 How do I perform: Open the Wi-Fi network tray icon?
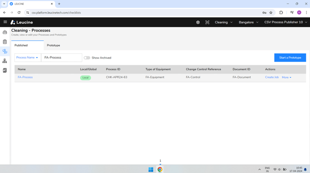(274, 169)
